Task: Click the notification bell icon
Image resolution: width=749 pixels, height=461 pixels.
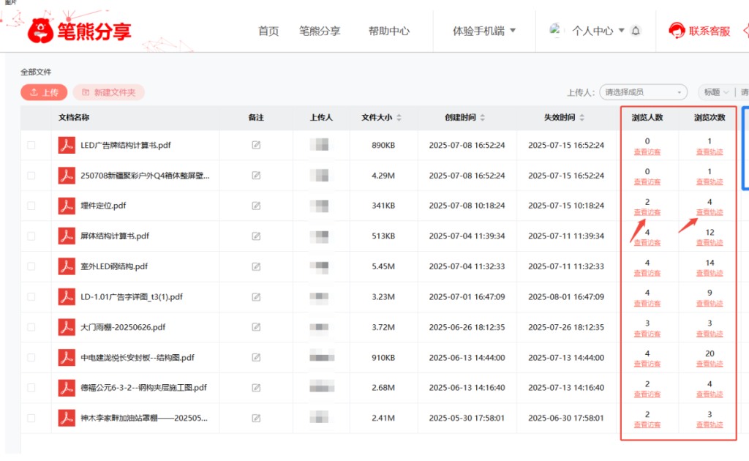Action: tap(636, 31)
